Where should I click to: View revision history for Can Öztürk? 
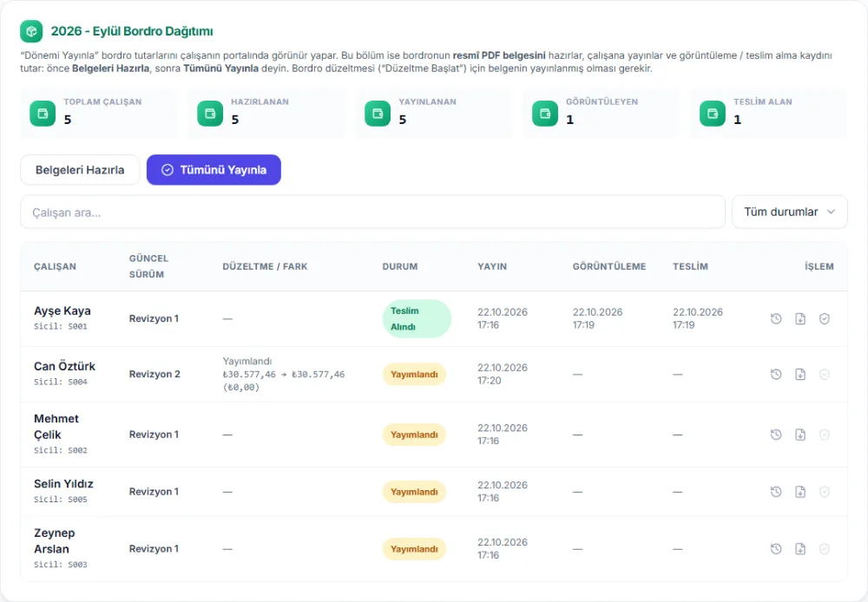[x=776, y=374]
